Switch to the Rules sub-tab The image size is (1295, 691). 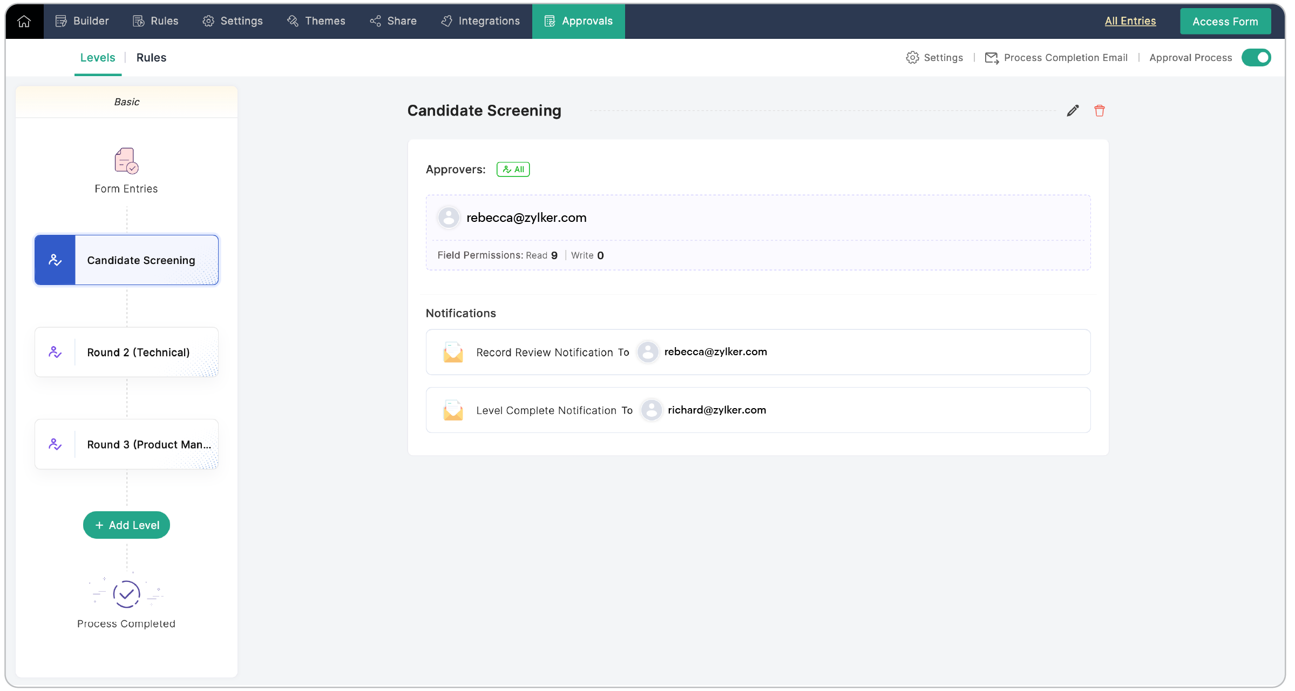point(151,58)
